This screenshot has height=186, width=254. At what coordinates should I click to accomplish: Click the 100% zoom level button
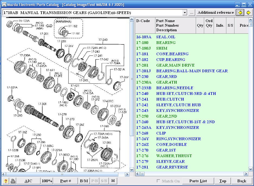click(47, 181)
